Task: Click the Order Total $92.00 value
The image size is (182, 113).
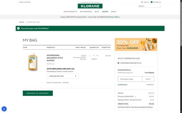Action: tap(152, 104)
